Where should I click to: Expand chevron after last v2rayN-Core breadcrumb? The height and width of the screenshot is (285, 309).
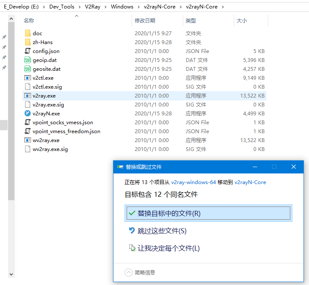coord(223,7)
